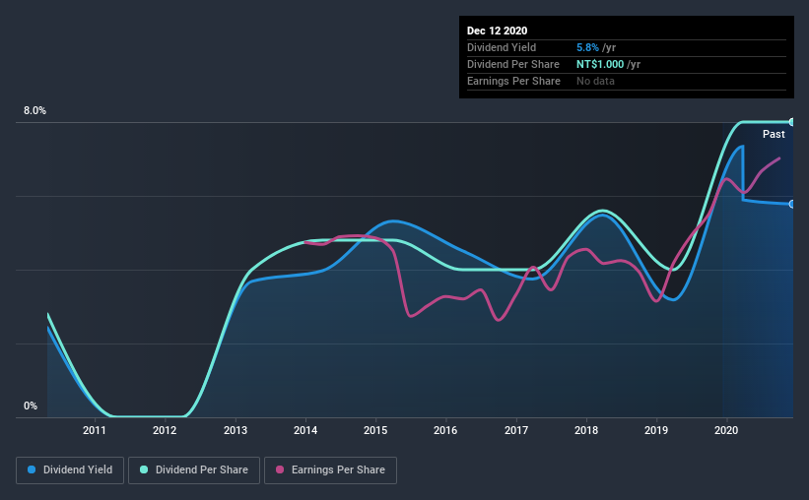This screenshot has height=500, width=809.
Task: Click the 2020 x-axis label
Action: (x=726, y=430)
